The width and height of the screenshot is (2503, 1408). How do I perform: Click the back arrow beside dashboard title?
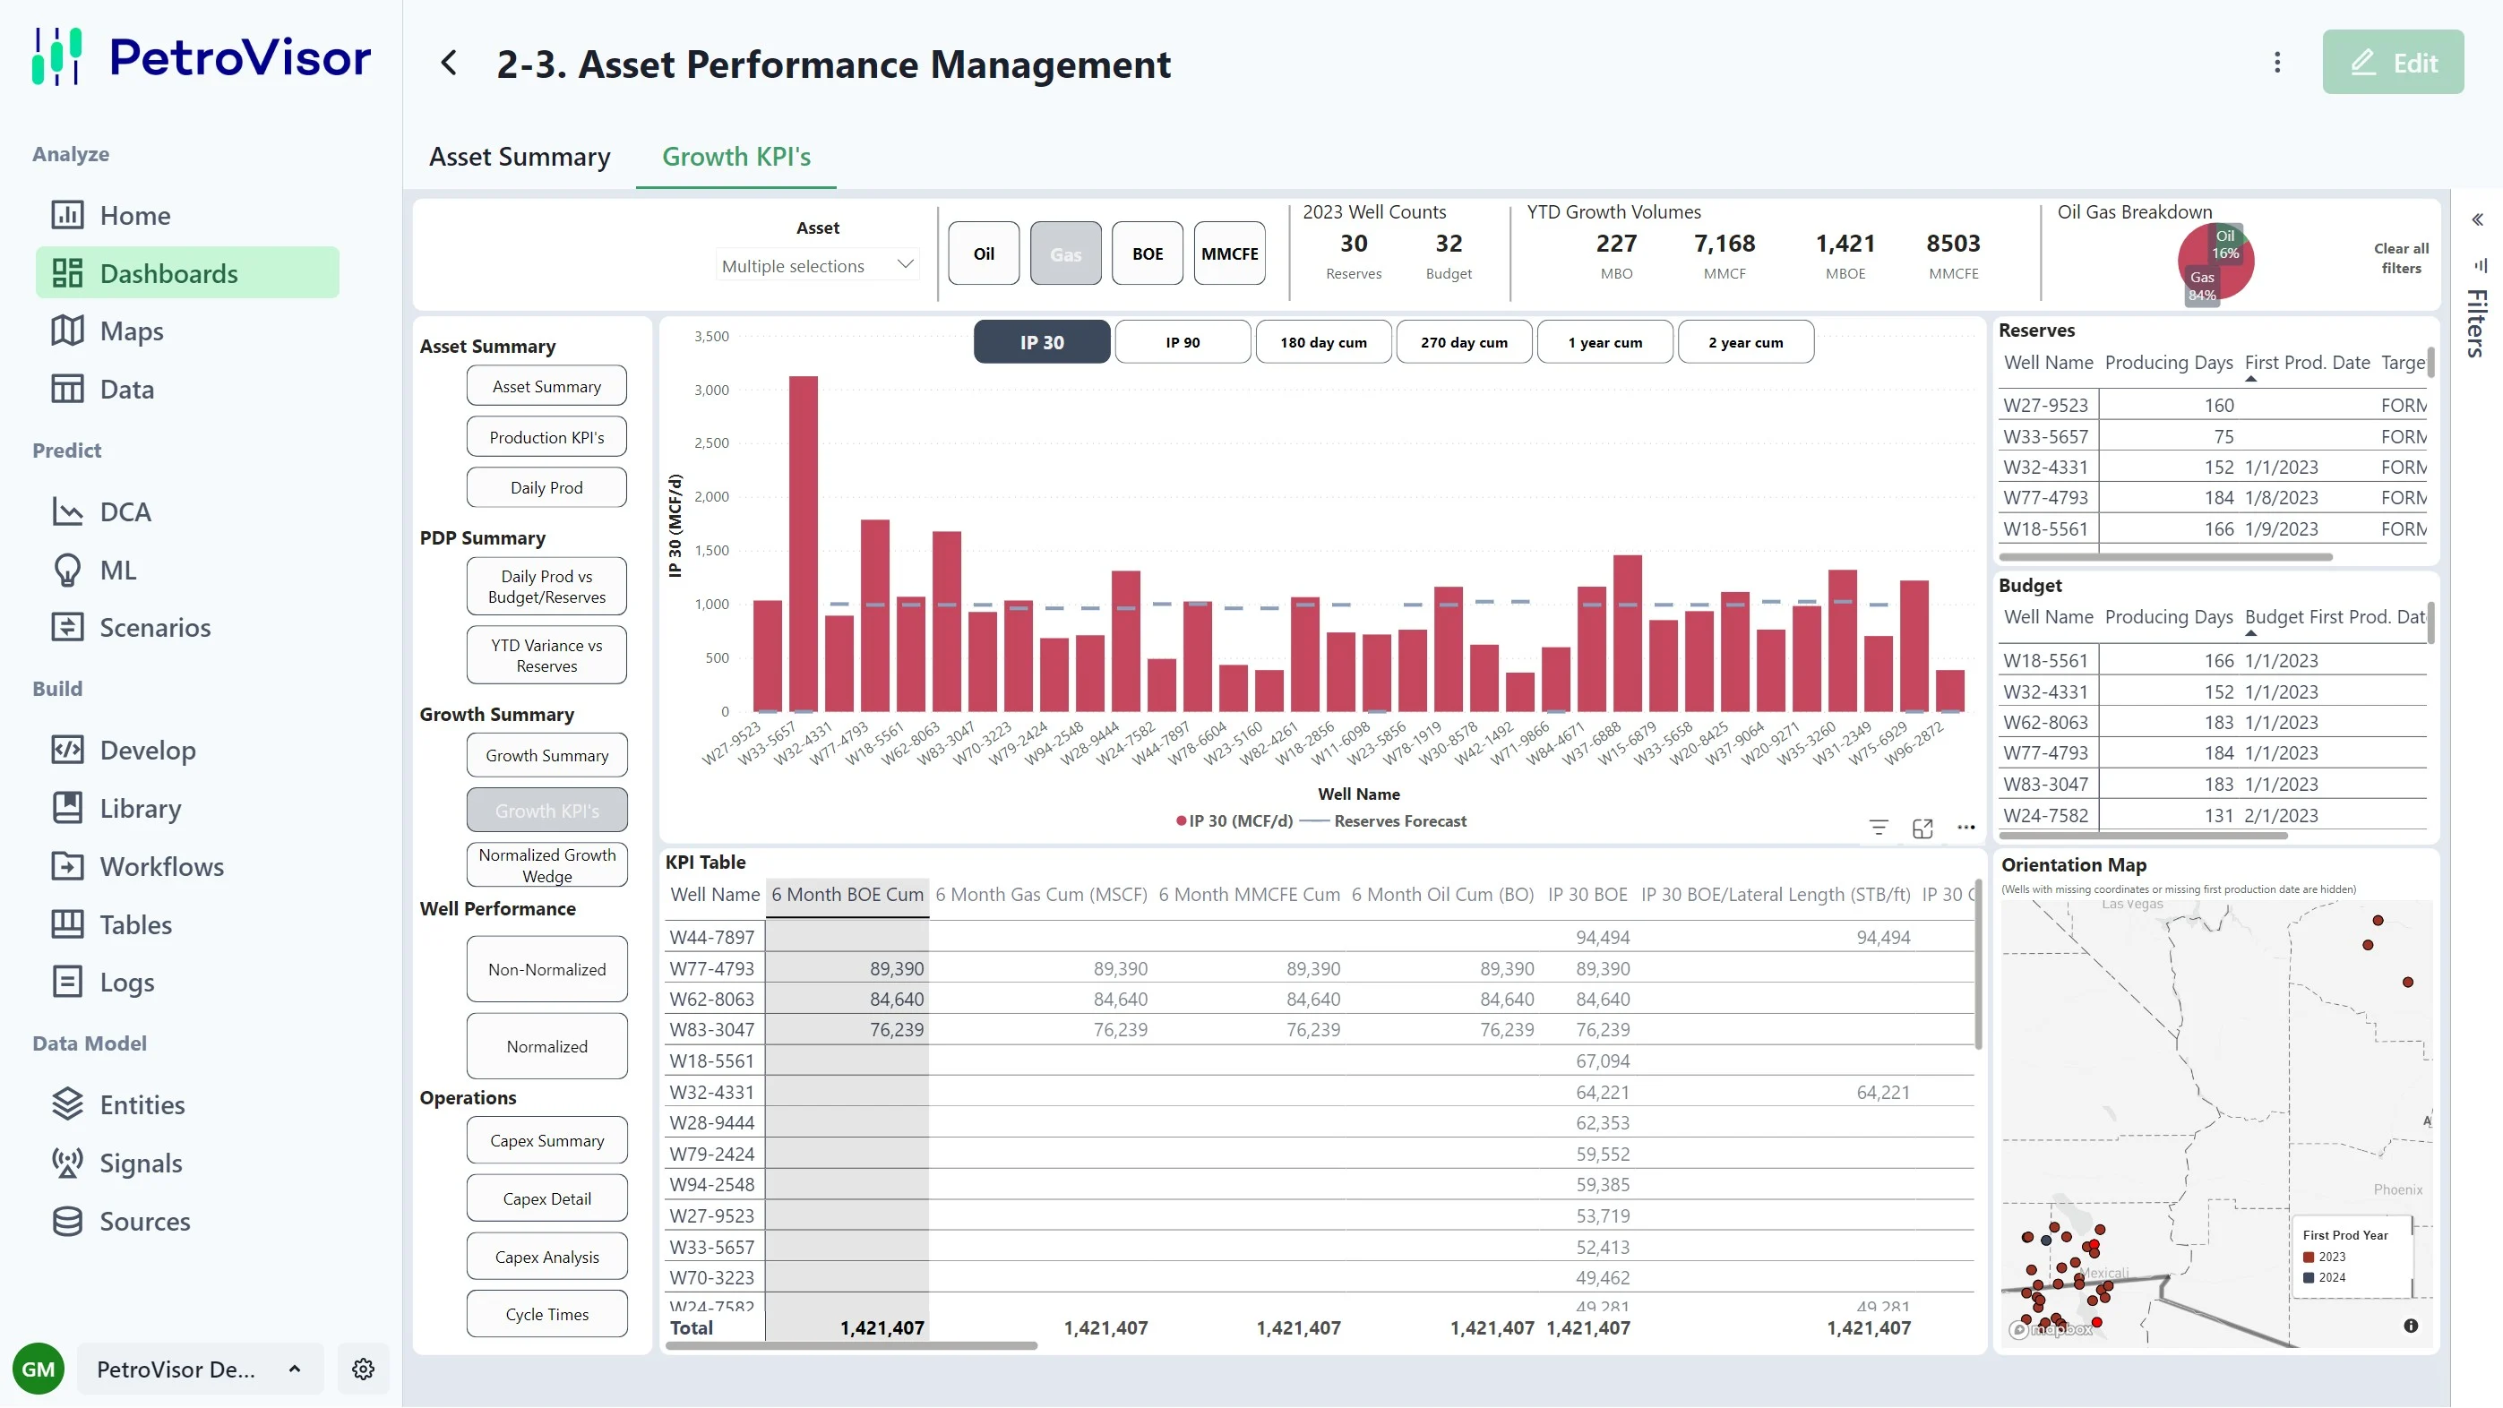pos(449,64)
